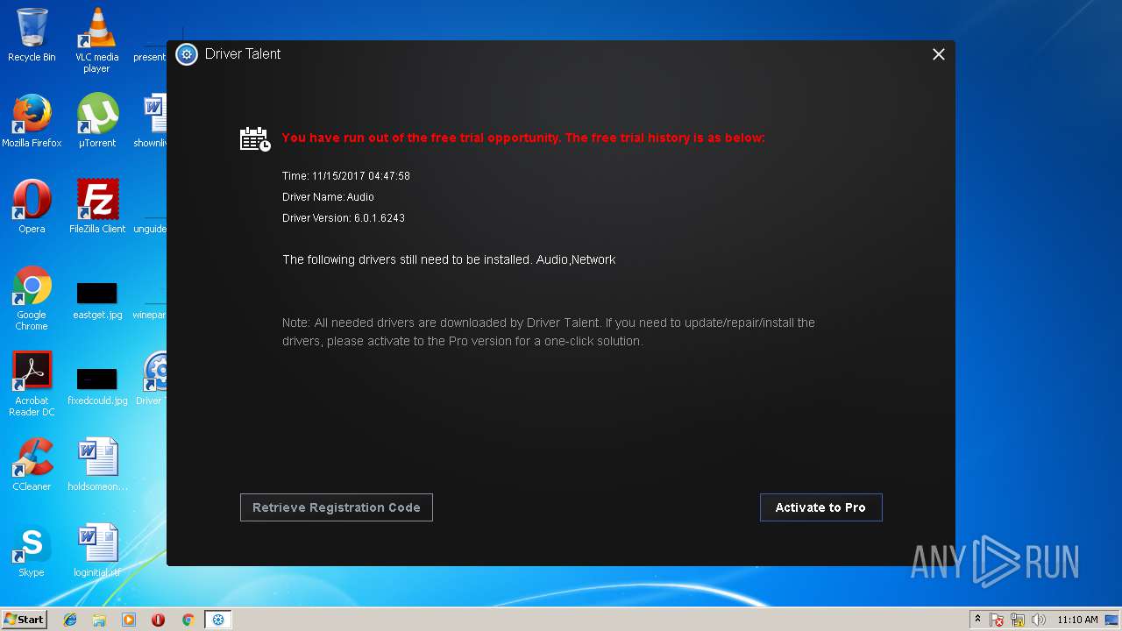Click the 'Driver Version: 6.0.1.6243' text

coord(344,218)
